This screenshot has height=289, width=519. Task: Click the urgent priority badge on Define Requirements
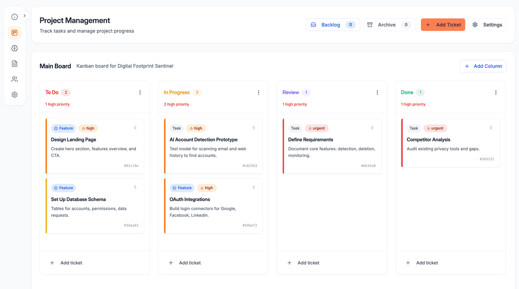coord(317,128)
